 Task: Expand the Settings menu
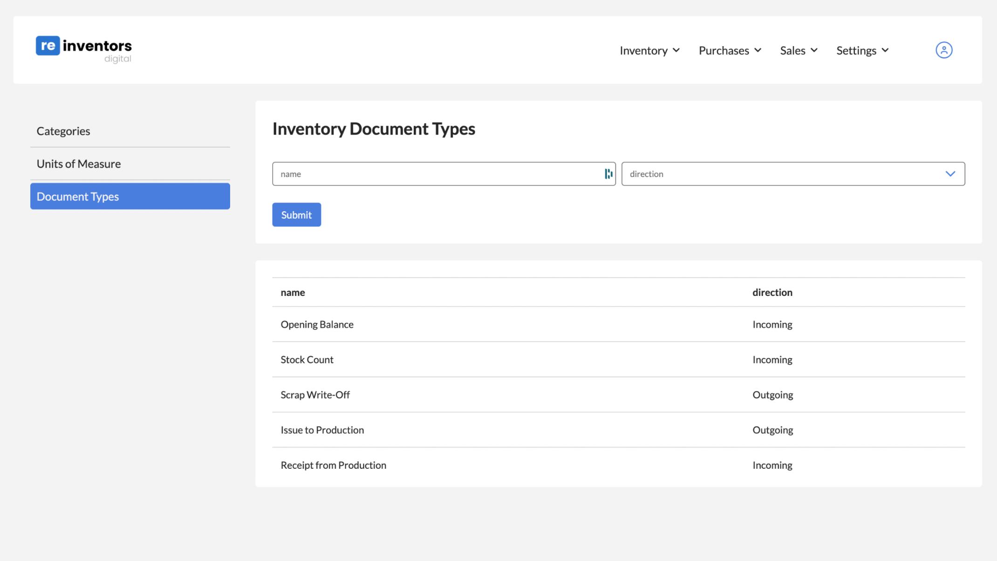click(x=862, y=50)
